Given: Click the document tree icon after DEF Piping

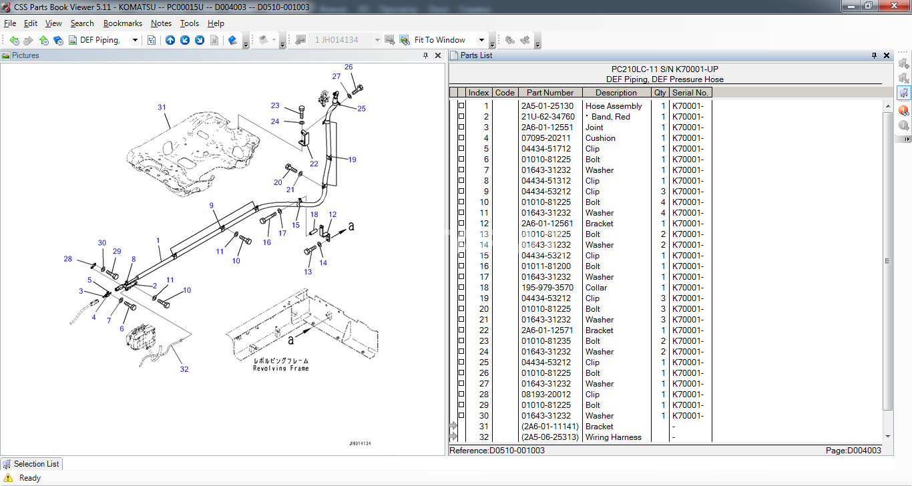Looking at the screenshot, I should (152, 40).
